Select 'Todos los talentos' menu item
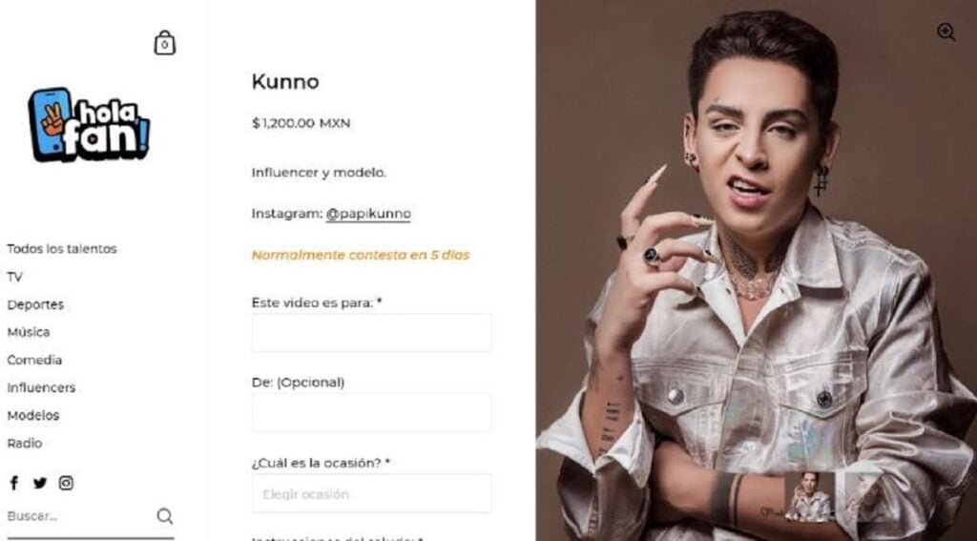 (62, 249)
